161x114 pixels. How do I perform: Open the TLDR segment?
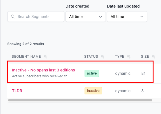(17, 91)
